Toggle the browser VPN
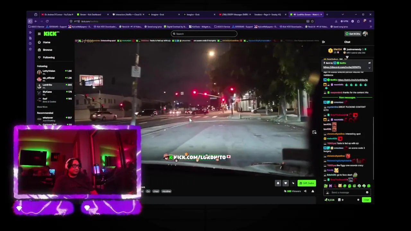Screen dimensions: 411x231 click(345, 21)
